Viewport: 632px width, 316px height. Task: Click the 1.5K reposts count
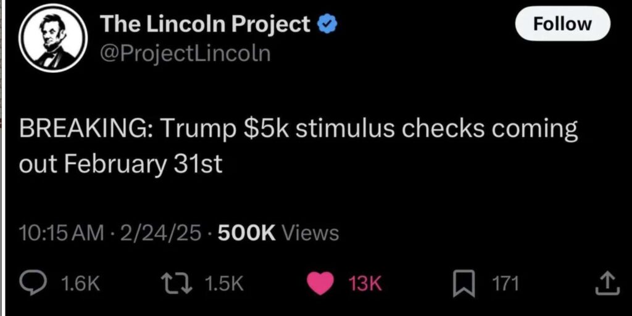coord(223,283)
